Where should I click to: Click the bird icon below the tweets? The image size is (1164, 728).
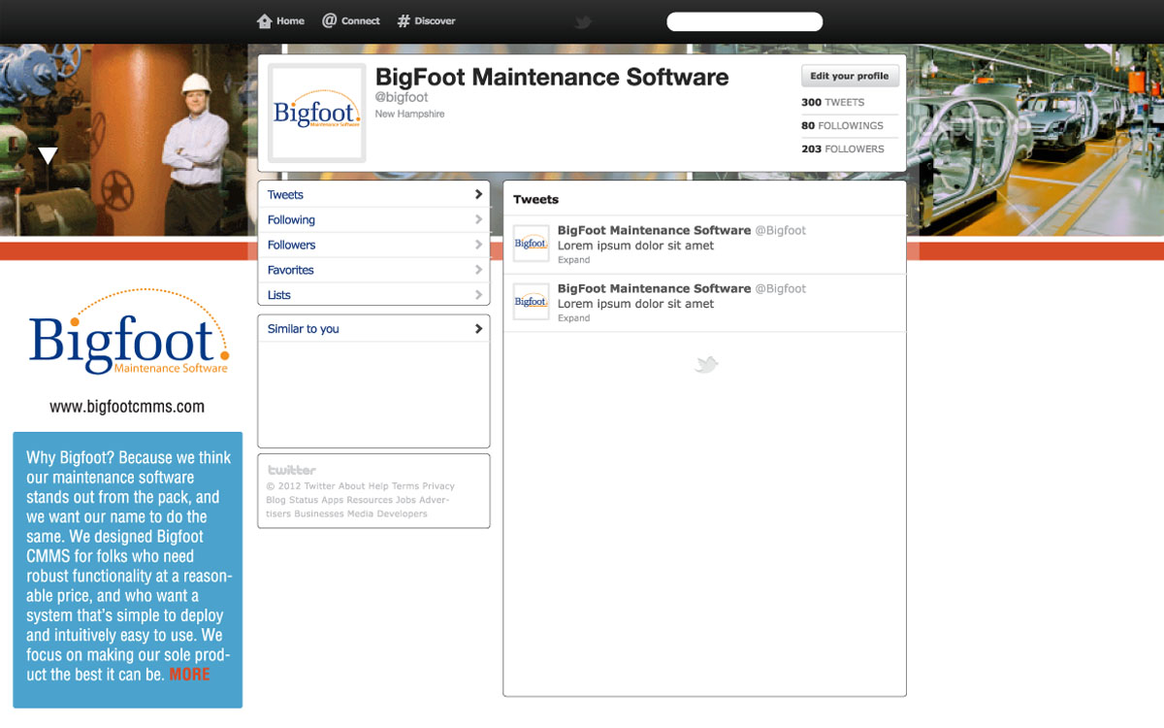(706, 365)
